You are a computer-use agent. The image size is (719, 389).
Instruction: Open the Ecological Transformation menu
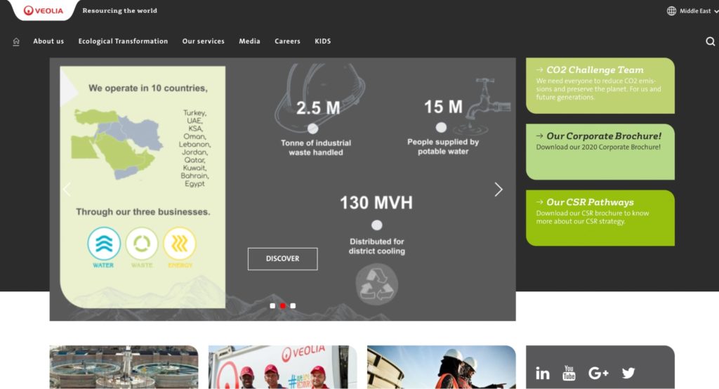(123, 41)
